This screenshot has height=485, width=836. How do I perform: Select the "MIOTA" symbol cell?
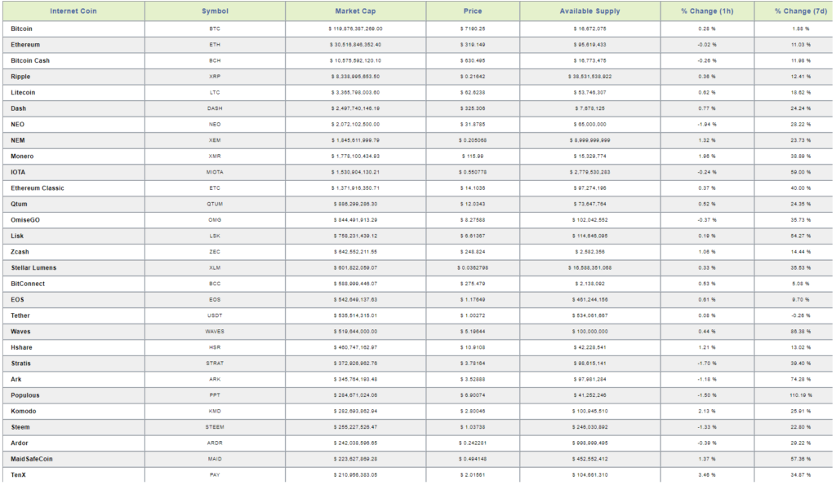click(x=215, y=173)
